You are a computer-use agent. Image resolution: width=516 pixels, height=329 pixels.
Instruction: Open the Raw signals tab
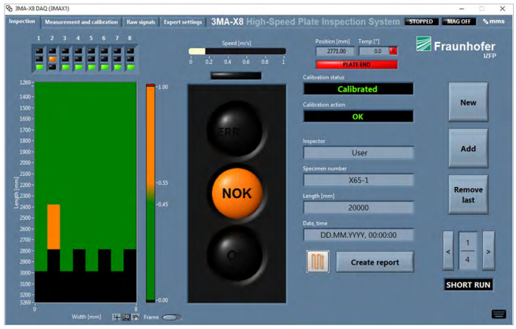(141, 22)
